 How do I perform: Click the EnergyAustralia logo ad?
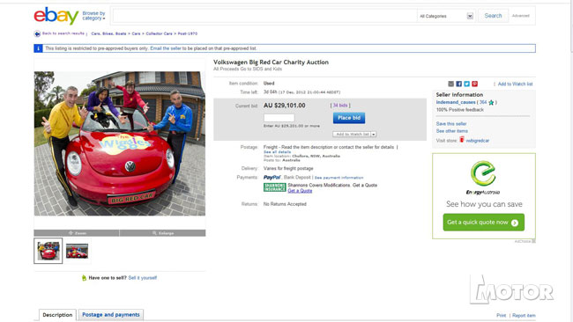click(483, 178)
